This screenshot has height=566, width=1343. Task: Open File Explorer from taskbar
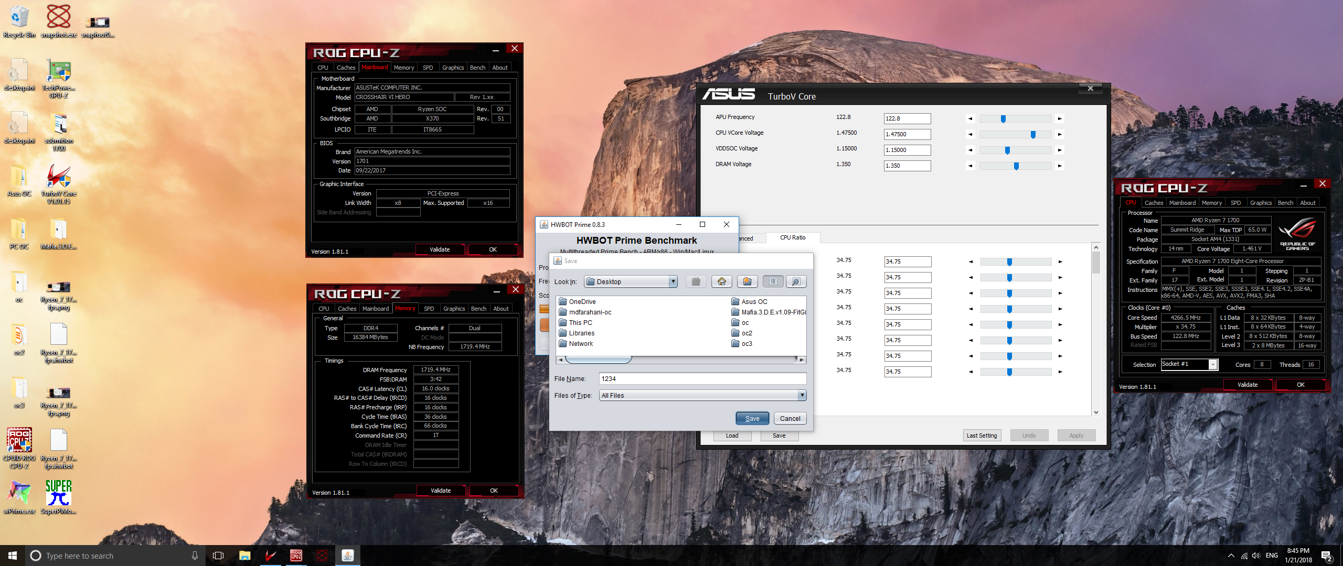244,556
